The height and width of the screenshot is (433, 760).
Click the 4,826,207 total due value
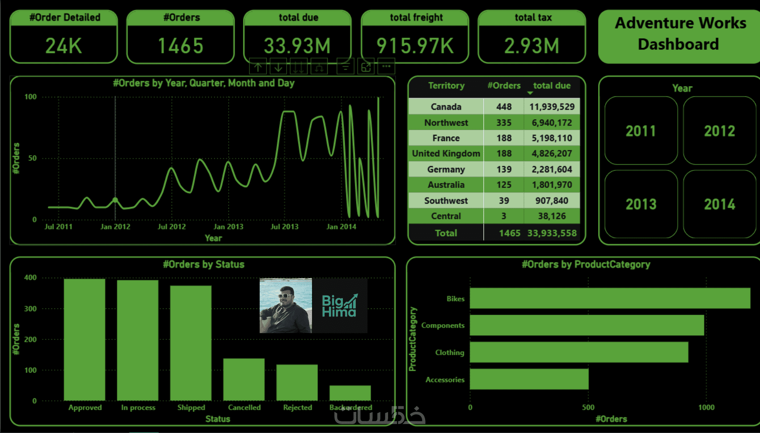click(552, 154)
